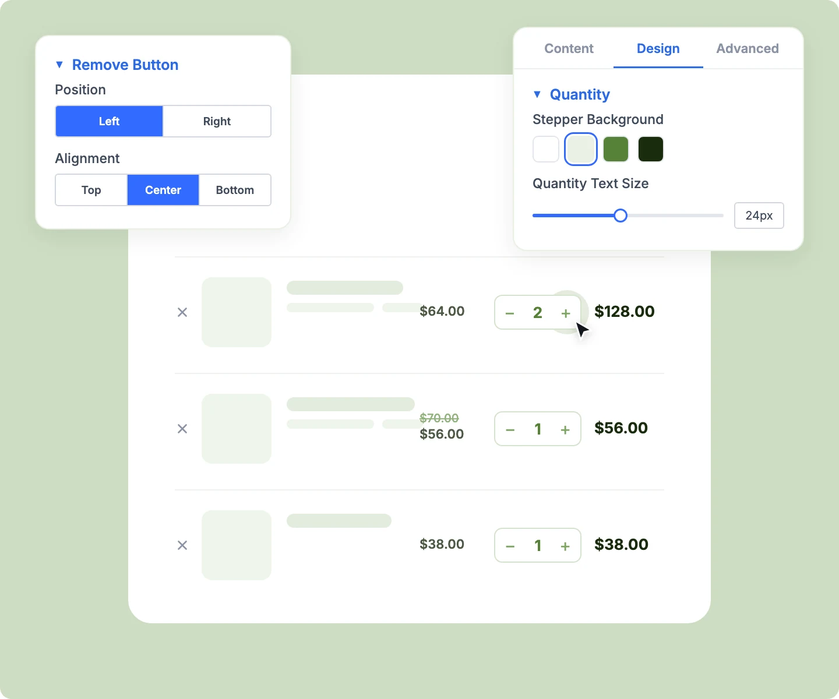Pick the white stepper background swatch
839x699 pixels.
coord(546,149)
